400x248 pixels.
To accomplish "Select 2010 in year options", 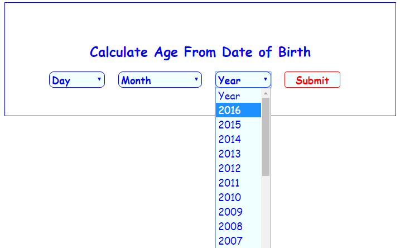I will point(238,197).
